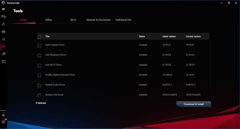
Task: Open the sliders settings icon in sidebar
Action: [x=4, y=39]
